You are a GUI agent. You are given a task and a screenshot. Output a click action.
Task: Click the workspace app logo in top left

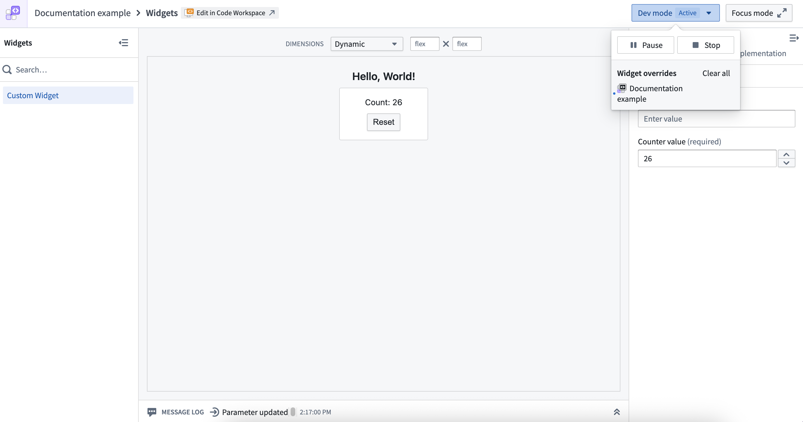click(13, 13)
